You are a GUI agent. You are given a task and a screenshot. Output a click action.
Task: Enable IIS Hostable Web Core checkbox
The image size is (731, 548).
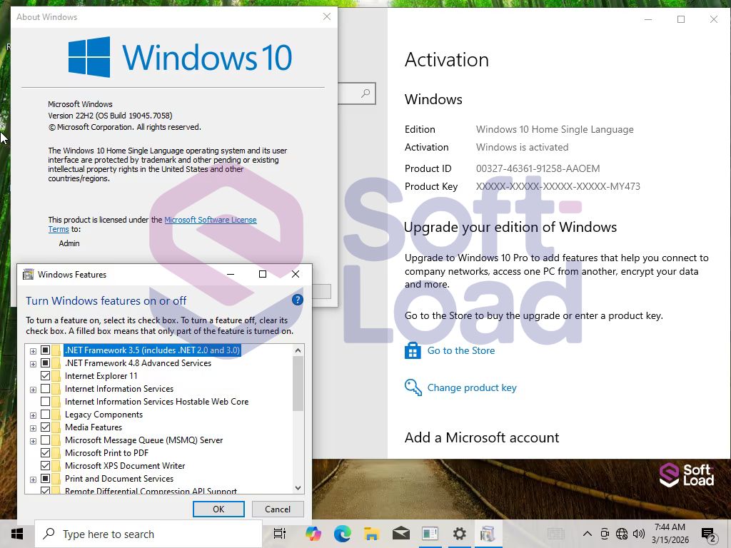pyautogui.click(x=45, y=401)
